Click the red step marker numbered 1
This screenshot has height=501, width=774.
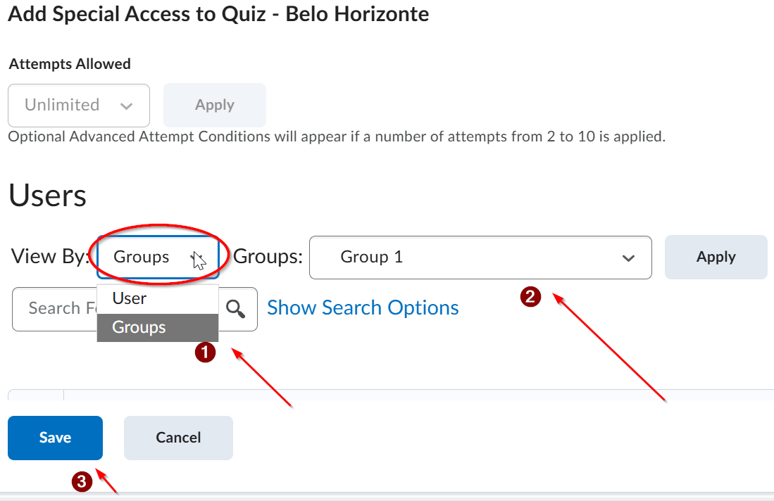pyautogui.click(x=205, y=352)
